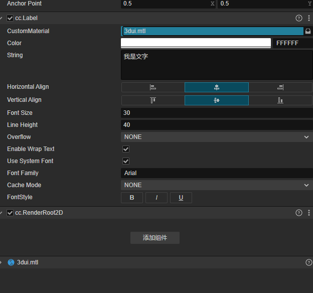The height and width of the screenshot is (293, 313).
Task: Click the FontStyle label
Action: click(x=20, y=197)
